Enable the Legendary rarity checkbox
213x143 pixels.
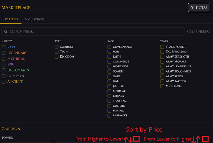coord(4,53)
